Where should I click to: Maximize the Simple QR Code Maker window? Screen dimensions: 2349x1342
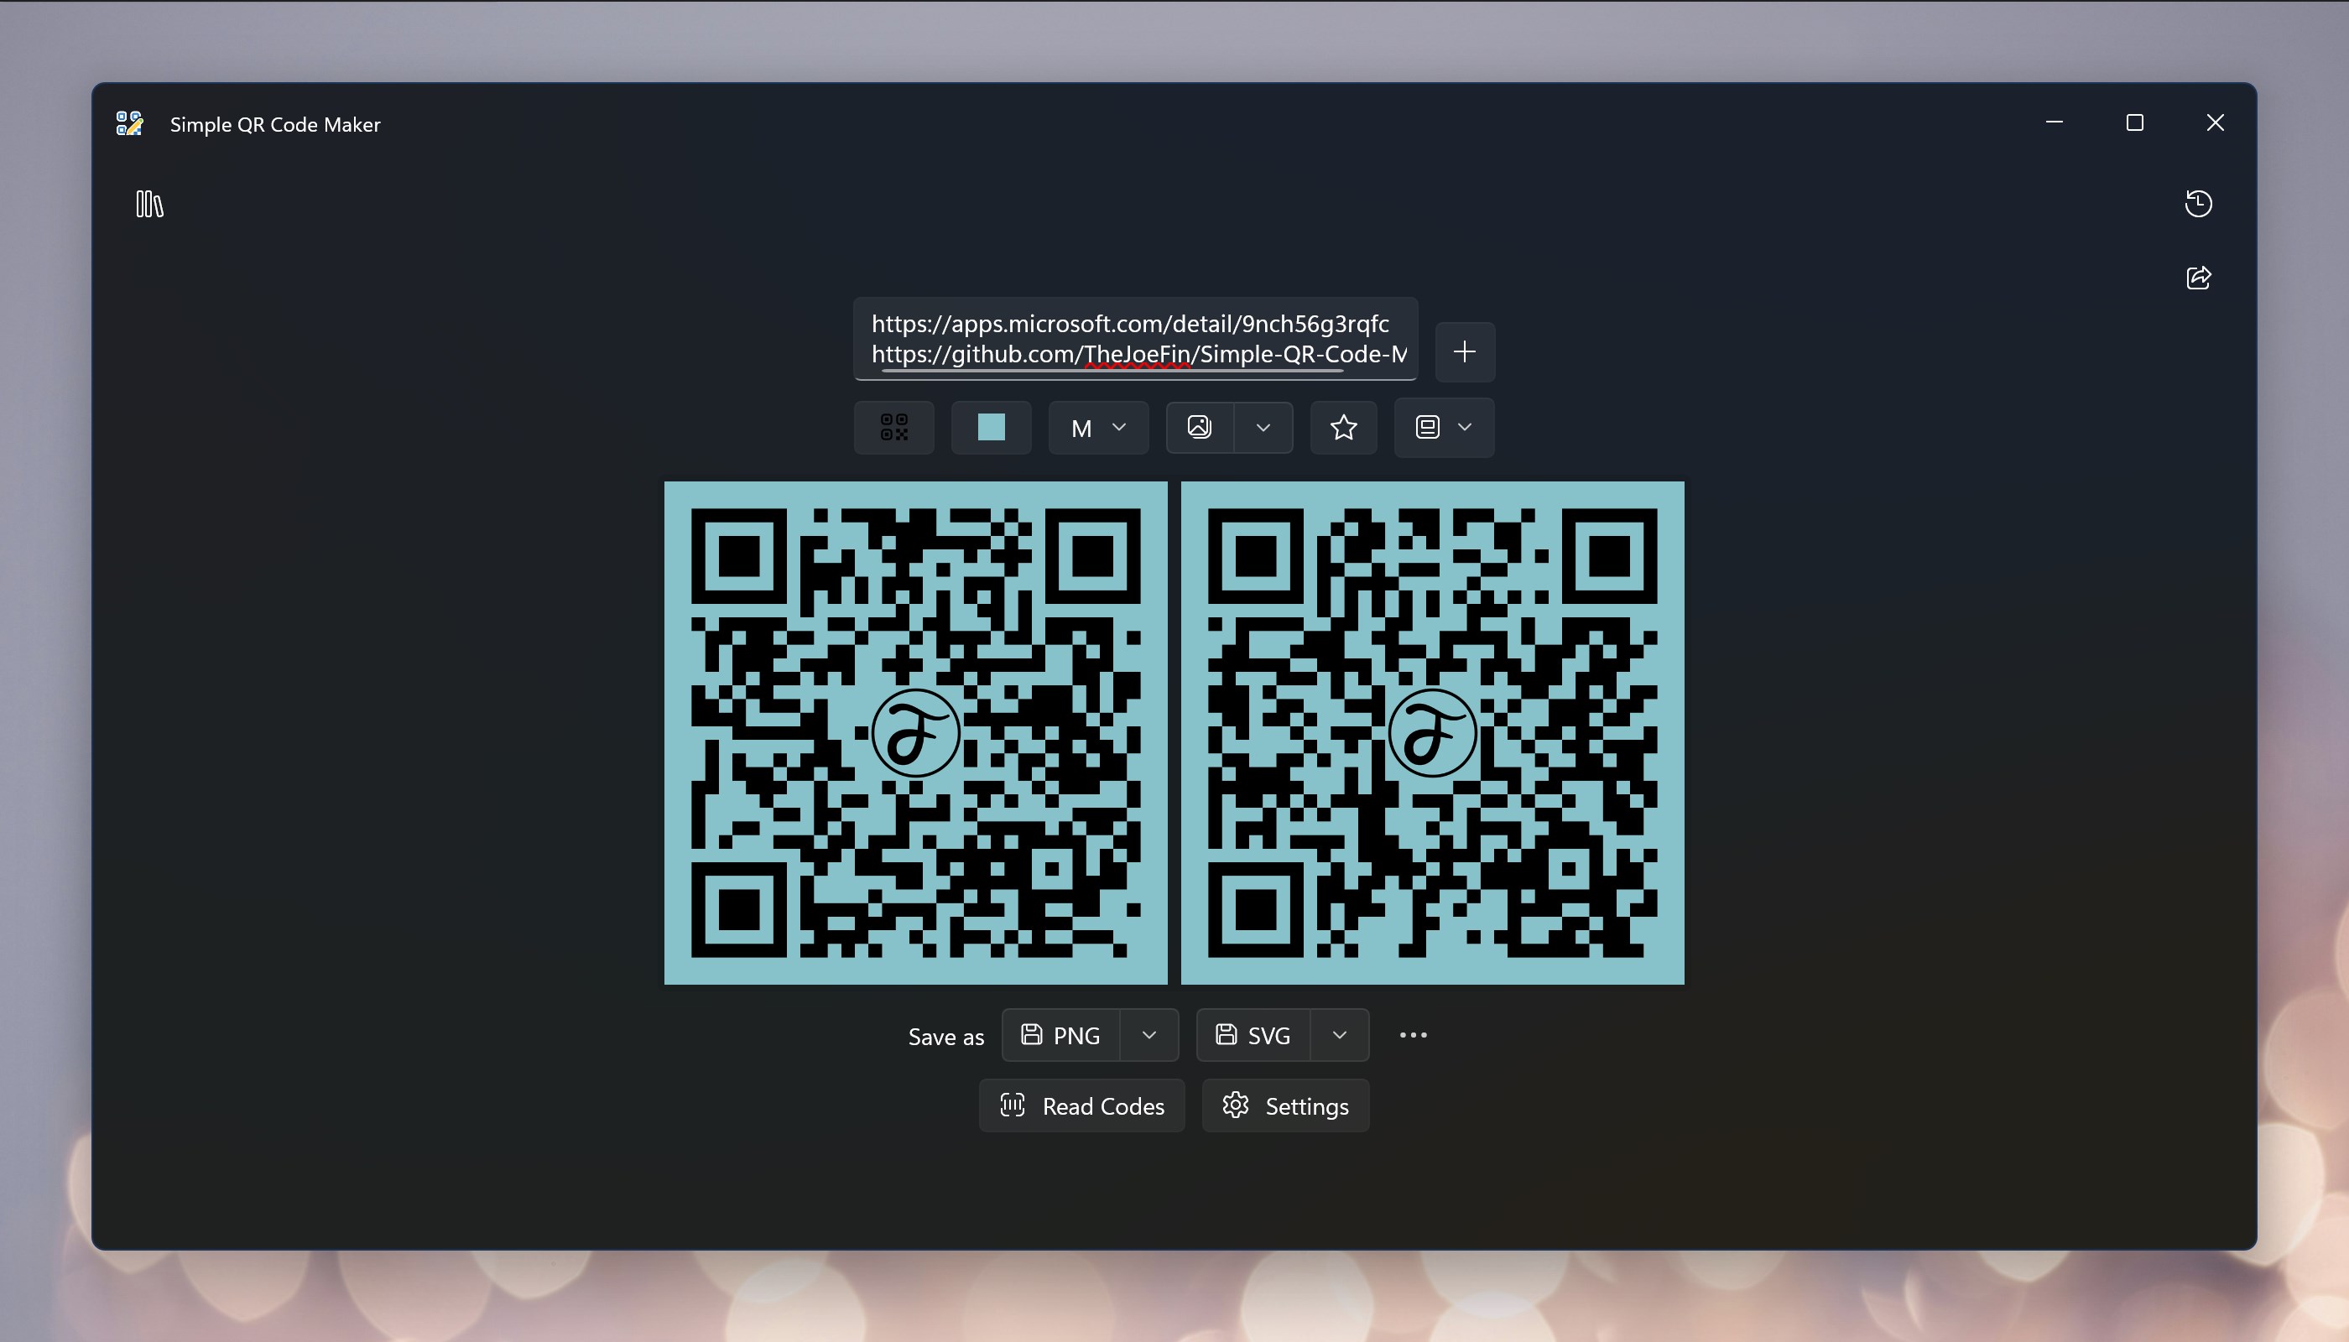tap(2134, 122)
